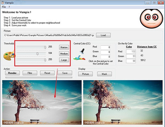Click the 'Color' column header

(129, 47)
